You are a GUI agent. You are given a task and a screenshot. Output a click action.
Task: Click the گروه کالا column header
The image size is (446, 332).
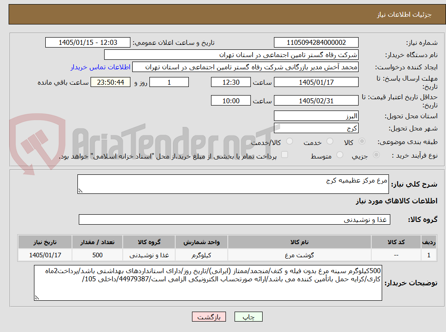pyautogui.click(x=149, y=242)
